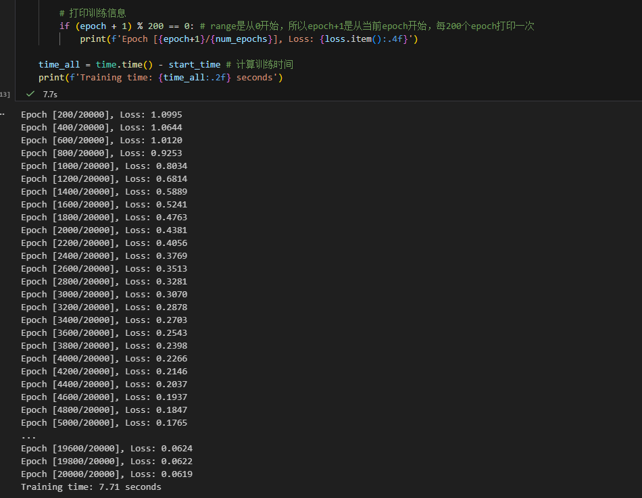642x498 pixels.
Task: Click output line Epoch [2800/20000]
Action: click(x=104, y=281)
